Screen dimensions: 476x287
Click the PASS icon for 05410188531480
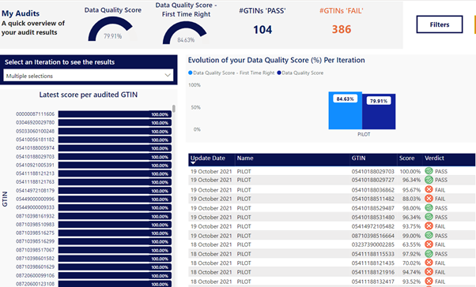(x=429, y=217)
